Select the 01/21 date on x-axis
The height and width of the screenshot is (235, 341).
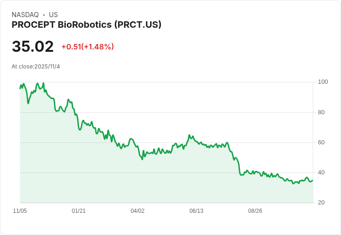click(79, 211)
